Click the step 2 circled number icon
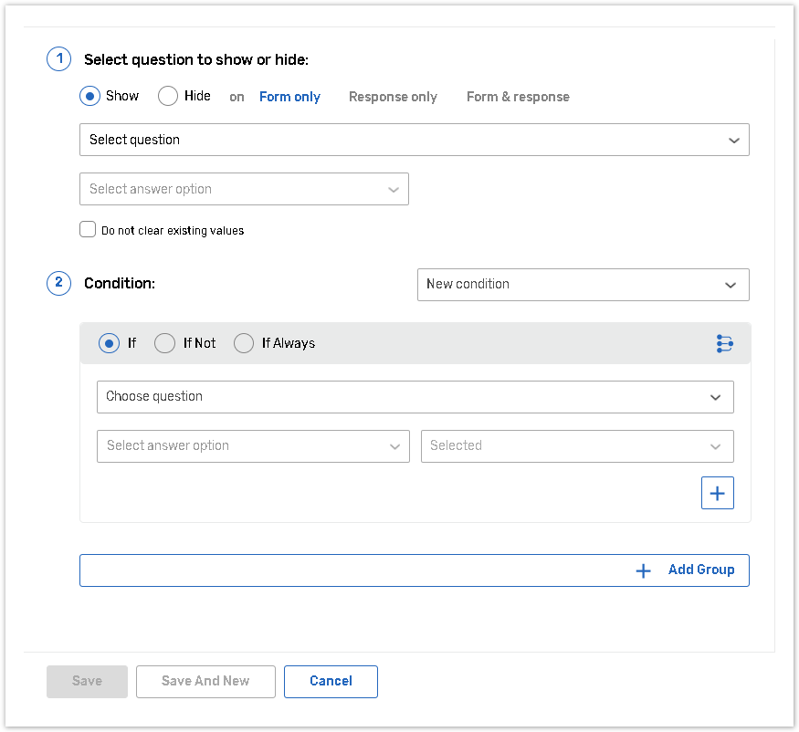 coord(58,283)
